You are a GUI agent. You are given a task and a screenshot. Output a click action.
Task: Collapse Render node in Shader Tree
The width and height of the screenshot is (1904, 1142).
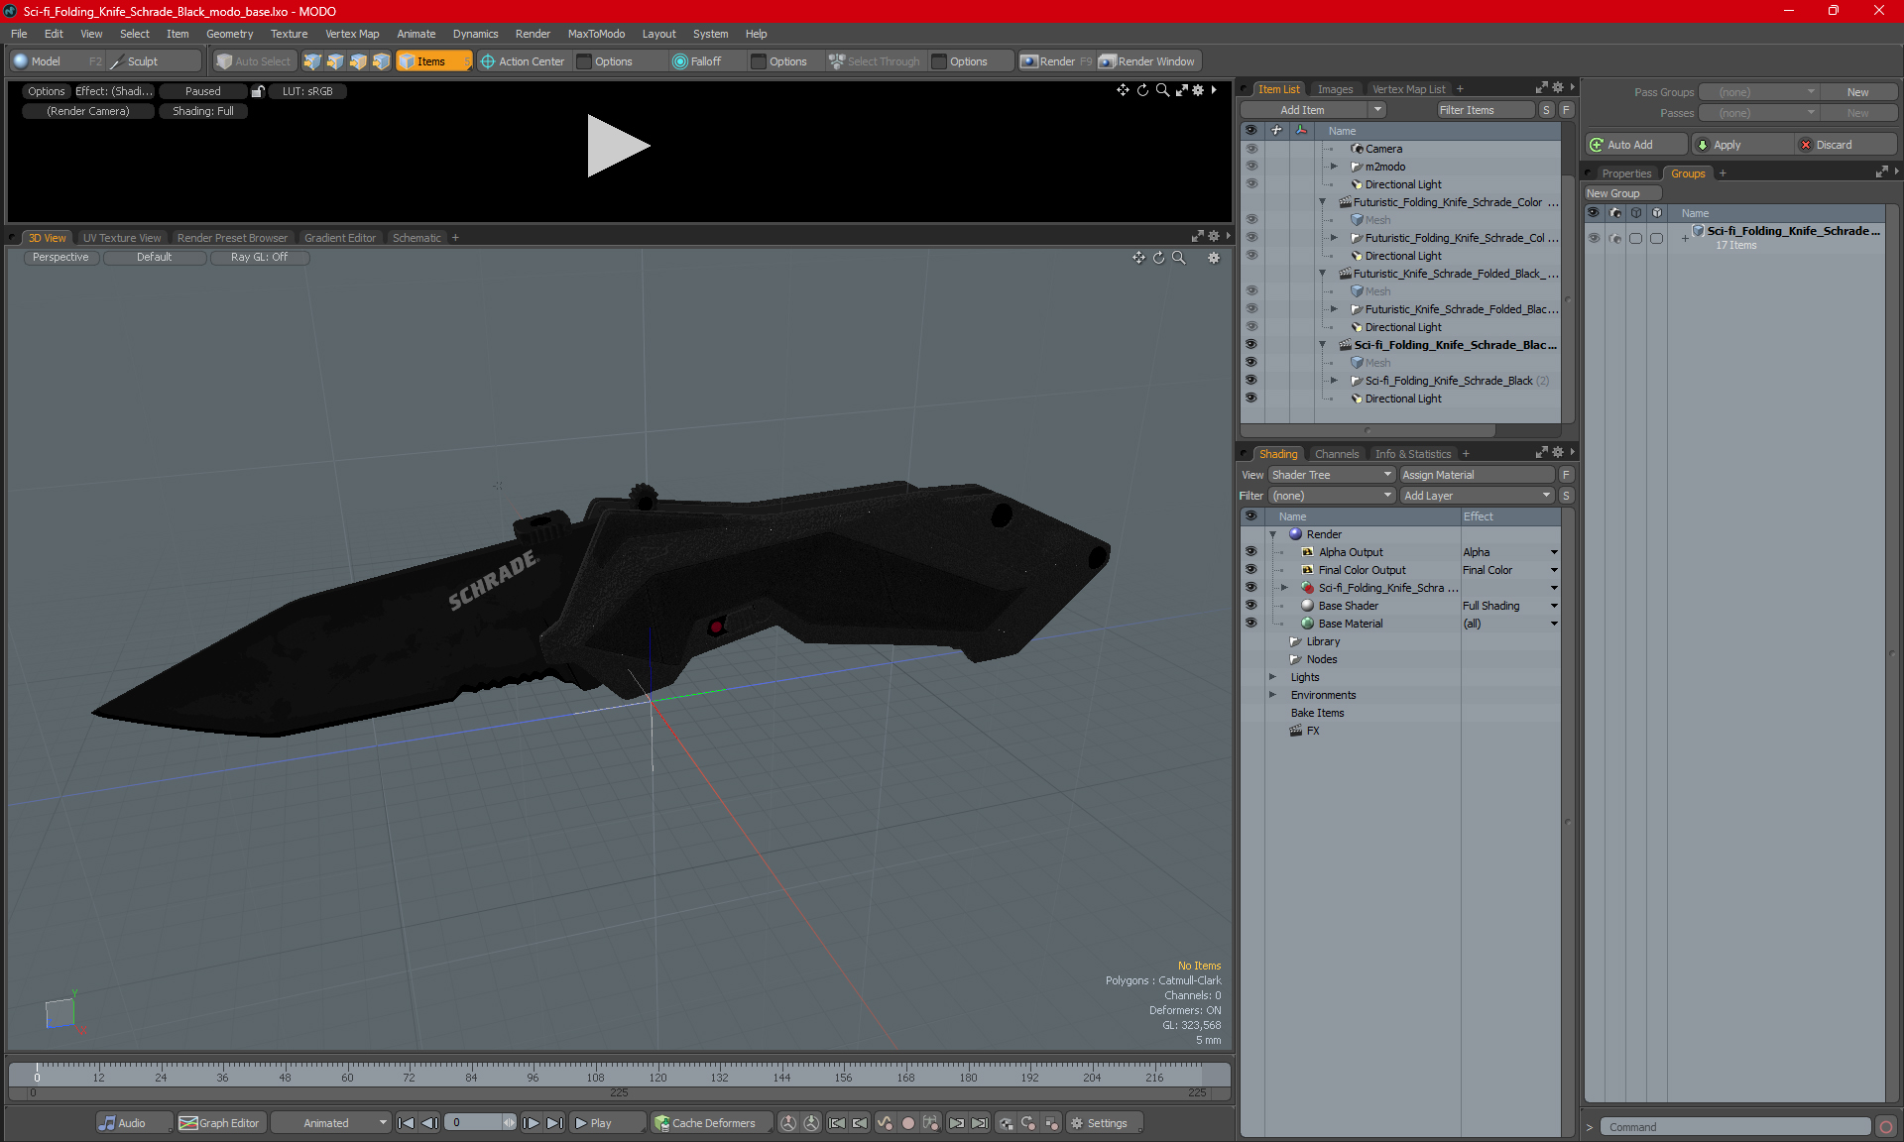1272,534
